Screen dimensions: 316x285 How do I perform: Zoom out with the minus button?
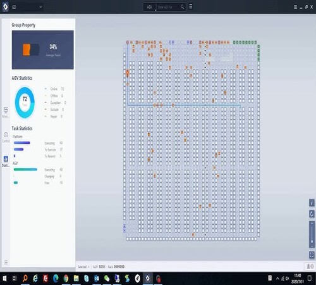[312, 246]
